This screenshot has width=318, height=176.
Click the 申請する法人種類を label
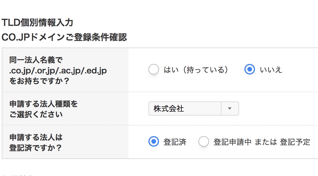(x=44, y=104)
